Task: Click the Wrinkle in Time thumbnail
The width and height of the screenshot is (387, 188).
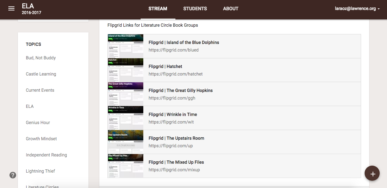Action: (x=125, y=118)
